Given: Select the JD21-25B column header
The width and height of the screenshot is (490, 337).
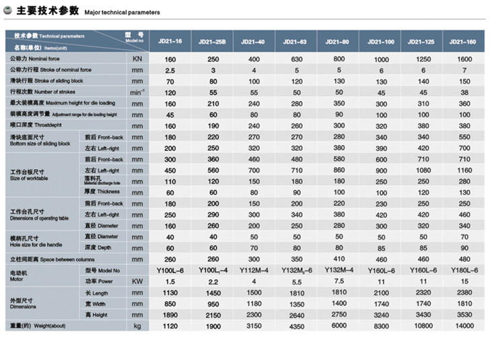Looking at the screenshot, I should (212, 41).
